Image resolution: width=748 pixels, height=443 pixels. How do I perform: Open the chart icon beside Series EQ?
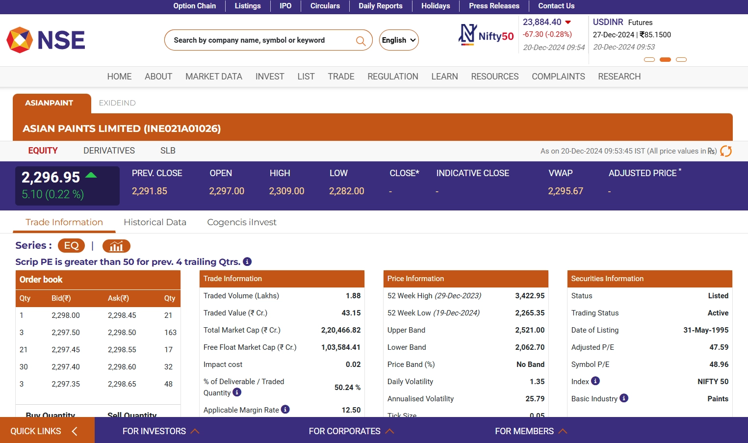[116, 246]
